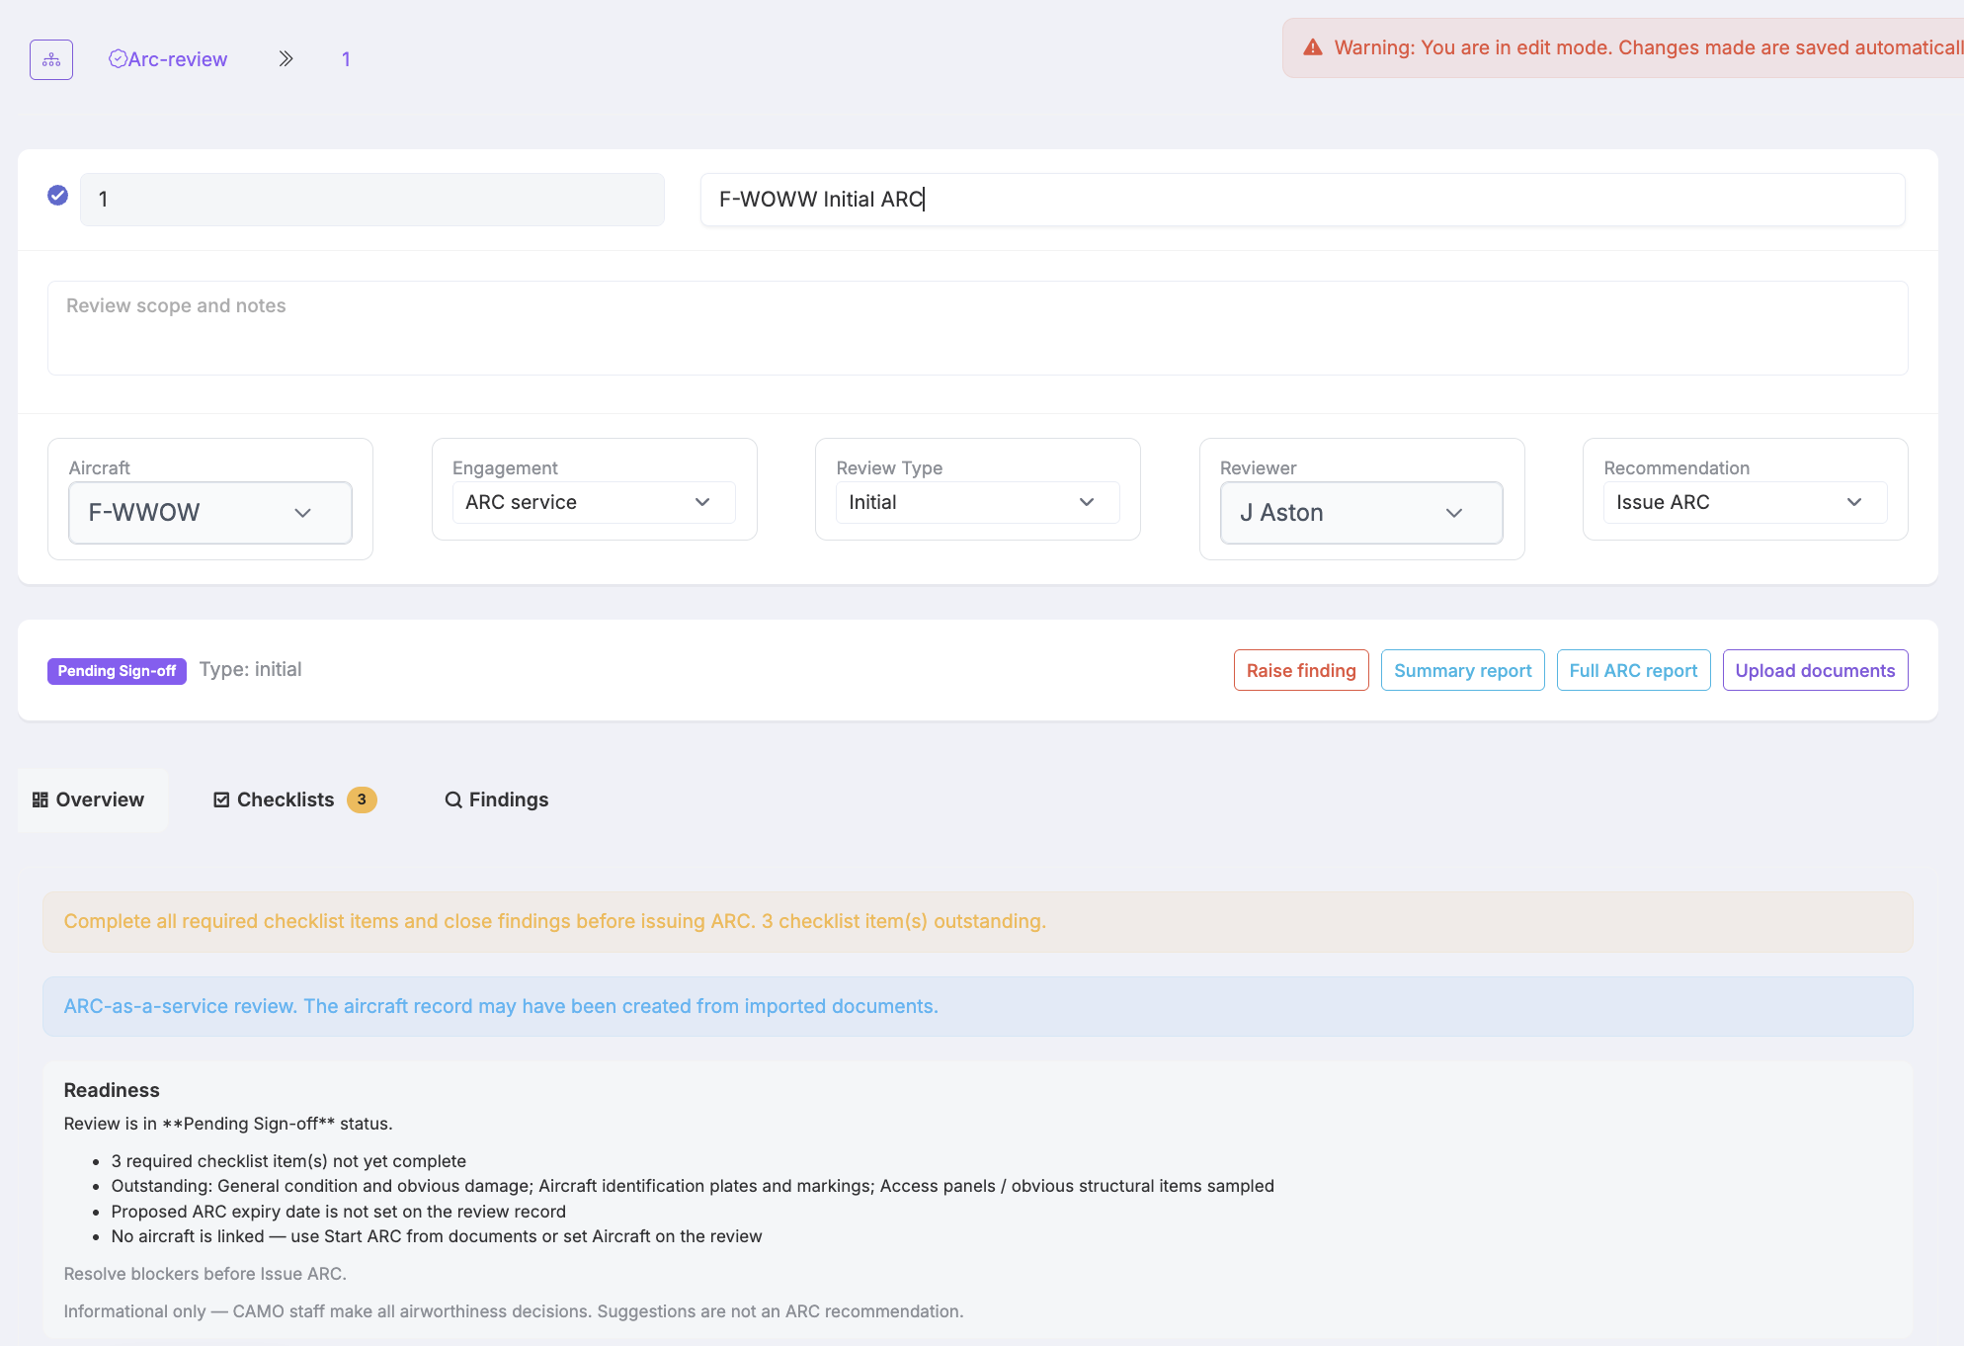Screen dimensions: 1964x1346
Task: Click the Raise finding button
Action: [x=1301, y=670]
